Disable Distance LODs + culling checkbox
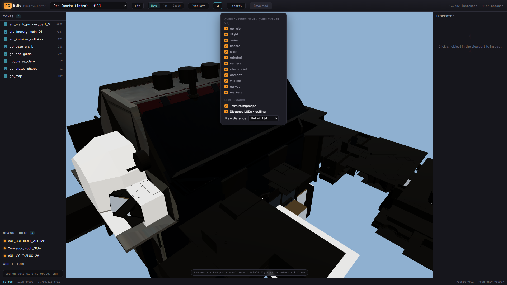The height and width of the screenshot is (285, 507). (x=226, y=112)
